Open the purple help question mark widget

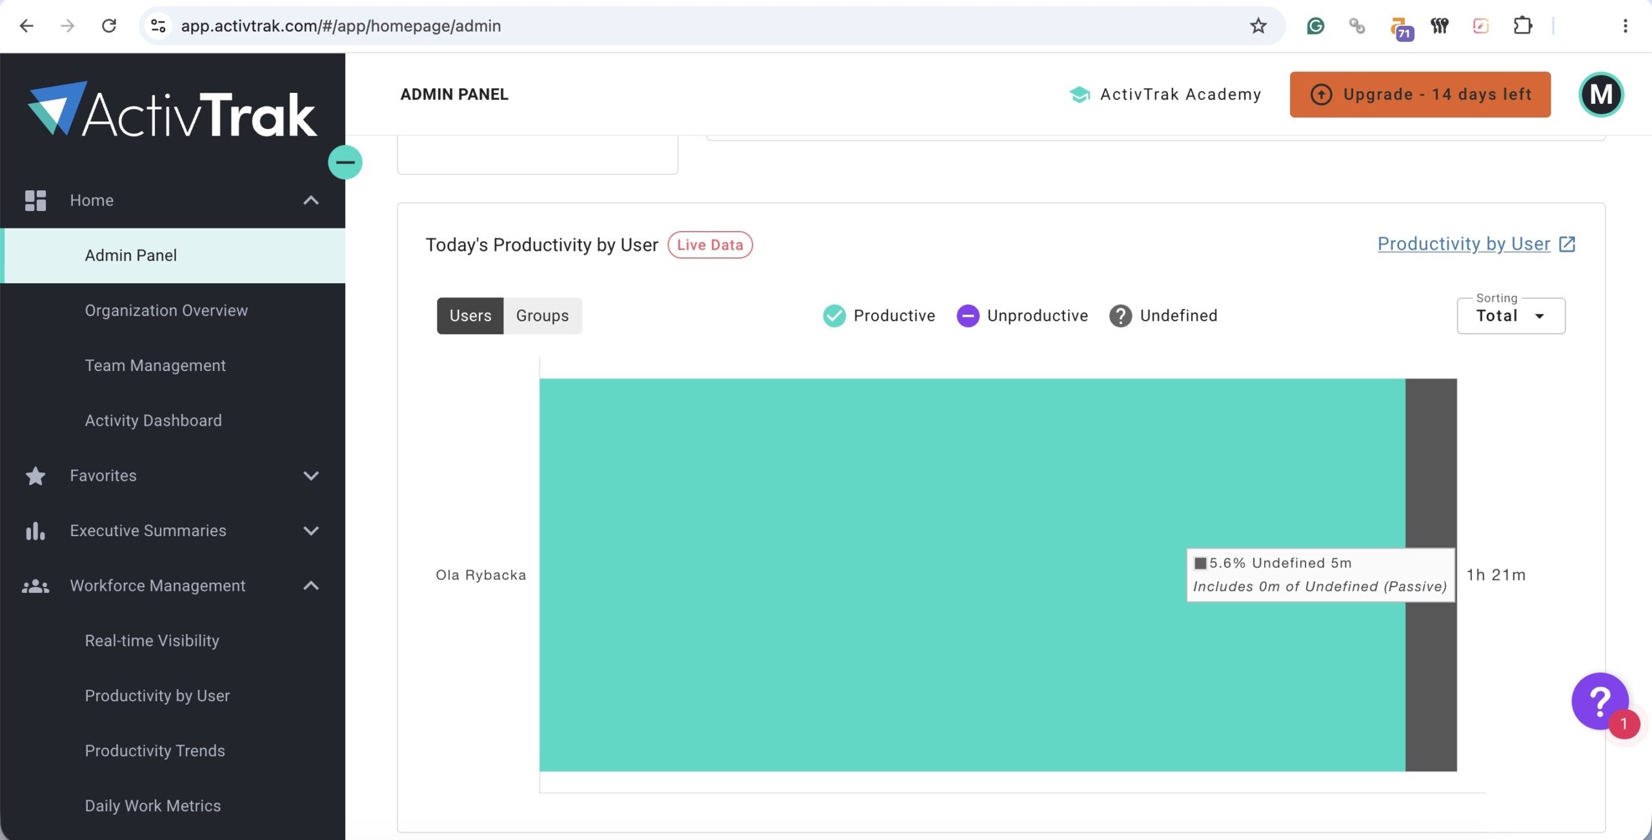pos(1600,701)
